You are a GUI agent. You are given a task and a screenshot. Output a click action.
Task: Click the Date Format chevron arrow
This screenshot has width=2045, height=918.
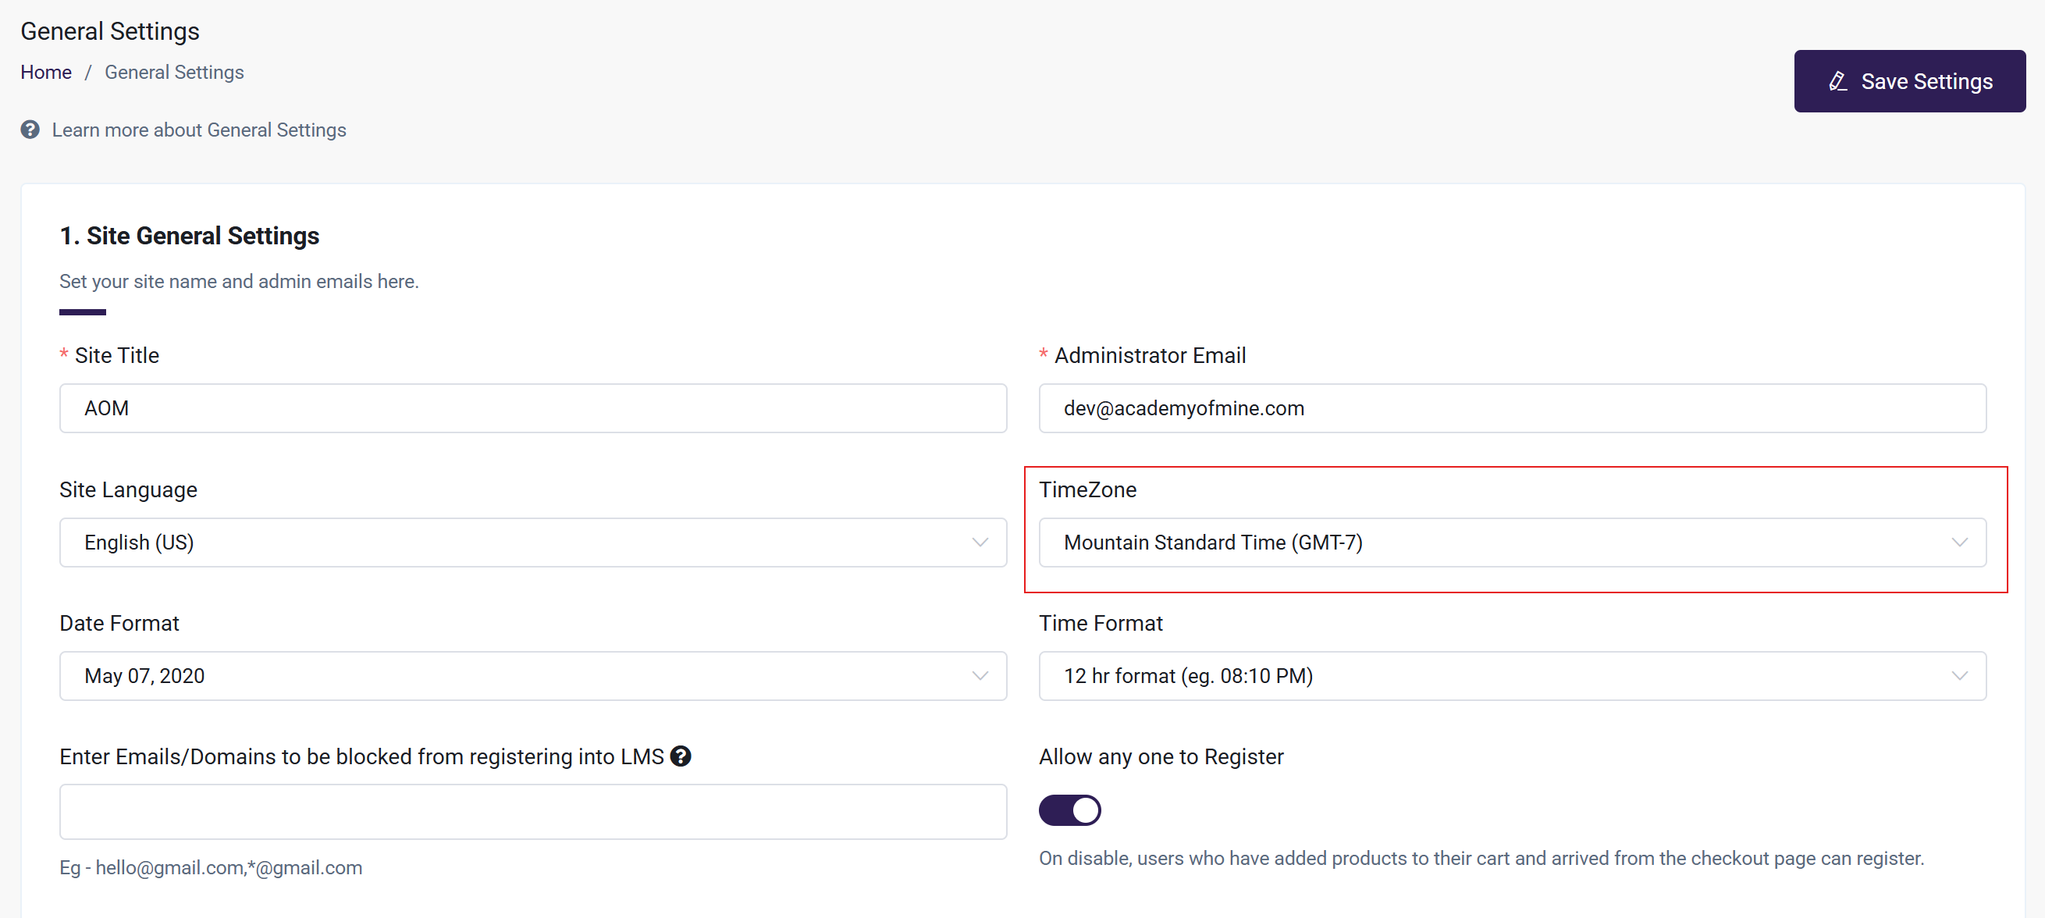pos(980,676)
